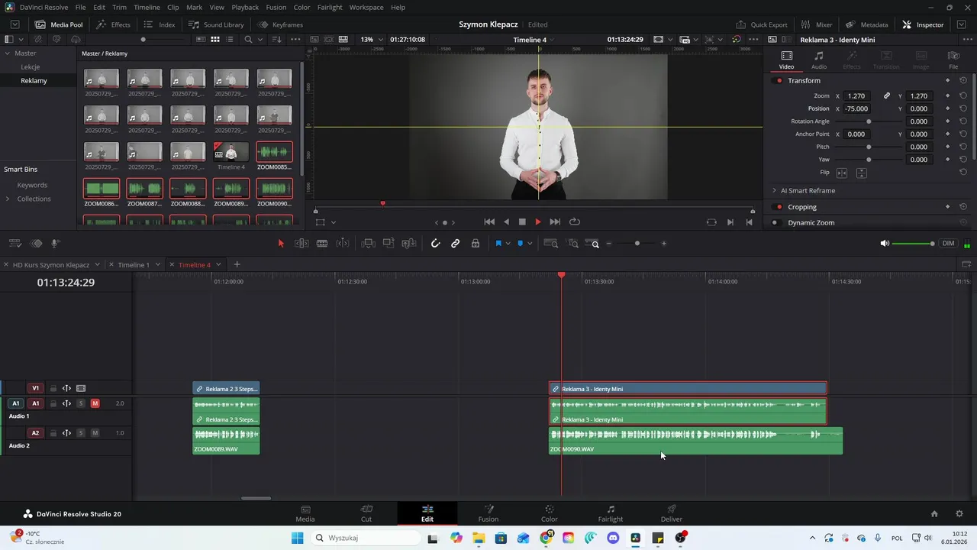Viewport: 977px width, 550px height.
Task: Jump to first frame button
Action: [x=489, y=222]
